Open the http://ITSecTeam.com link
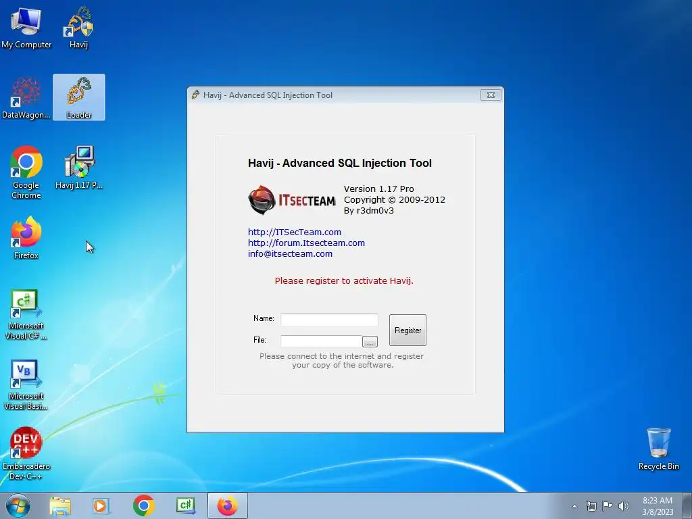Image resolution: width=692 pixels, height=519 pixels. [x=295, y=232]
